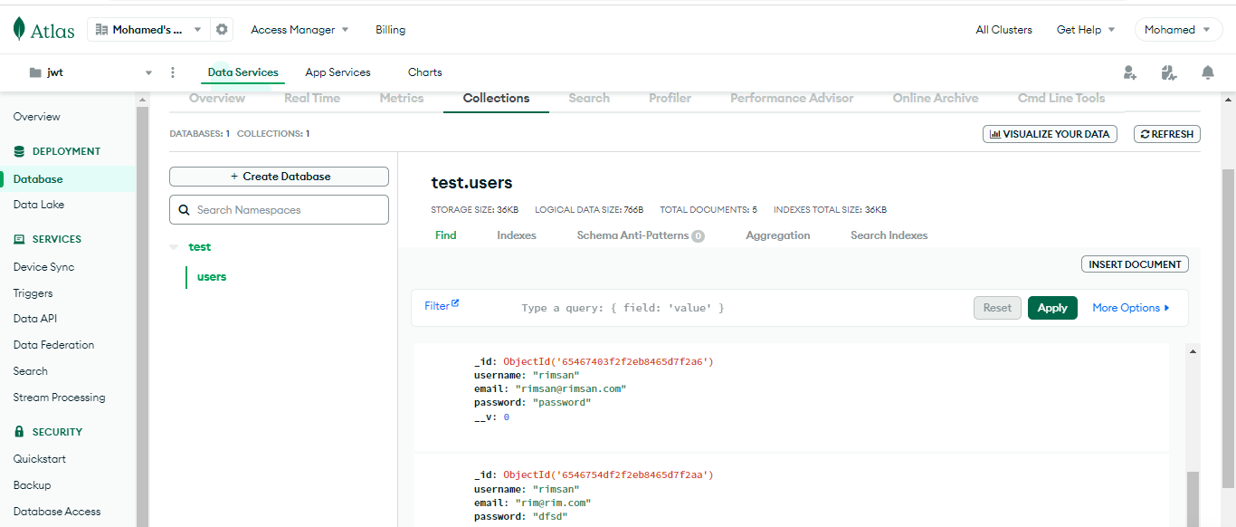Click the search magnifier in Search Namespaces
This screenshot has width=1236, height=527.
(185, 210)
